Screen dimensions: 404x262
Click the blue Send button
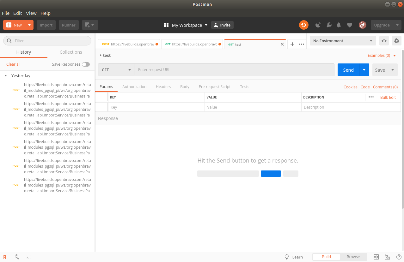coord(348,70)
